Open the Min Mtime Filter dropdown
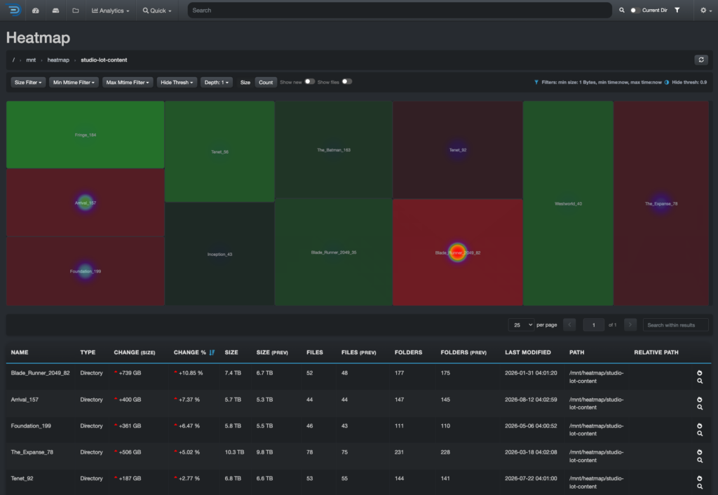 click(74, 83)
